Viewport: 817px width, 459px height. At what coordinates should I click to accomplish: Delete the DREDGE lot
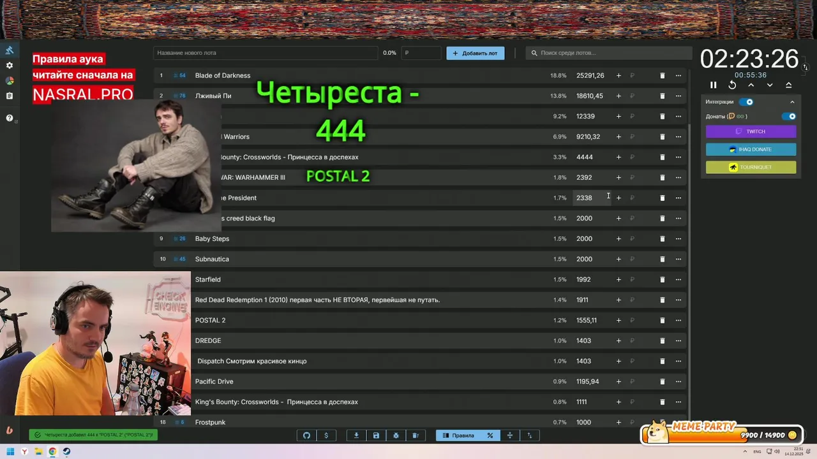[x=662, y=340]
